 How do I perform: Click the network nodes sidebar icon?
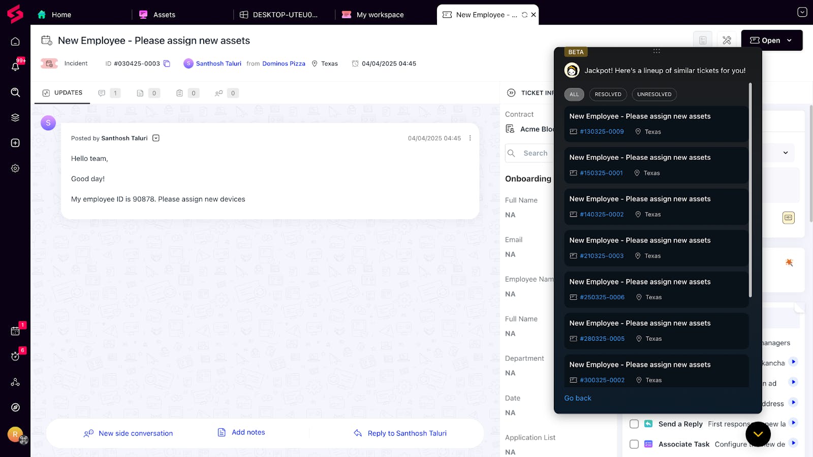[15, 382]
